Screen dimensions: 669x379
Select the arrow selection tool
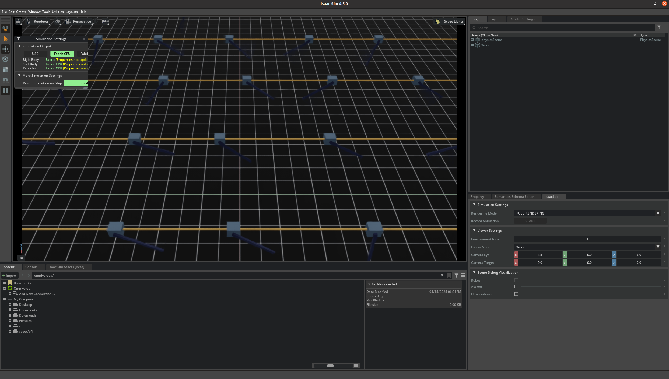[5, 39]
